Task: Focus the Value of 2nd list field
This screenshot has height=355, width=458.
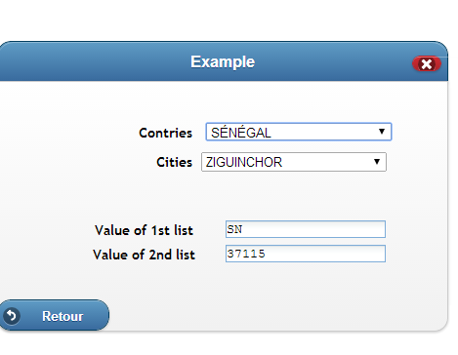Action: 306,254
